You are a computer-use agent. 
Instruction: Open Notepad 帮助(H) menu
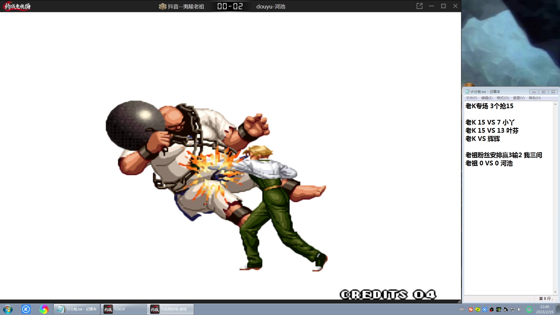pyautogui.click(x=535, y=98)
